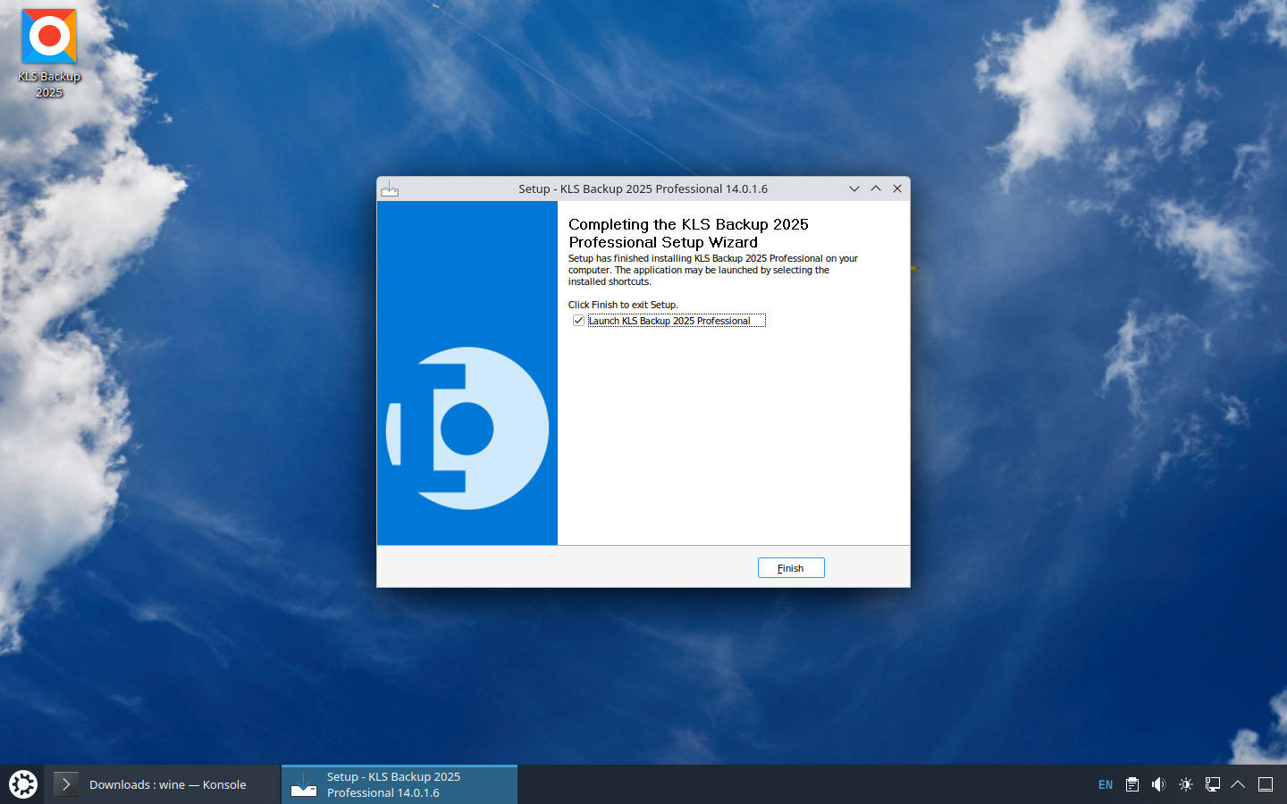Click the Completing the KLS Backup heading
Image resolution: width=1287 pixels, height=804 pixels.
pyautogui.click(x=688, y=233)
